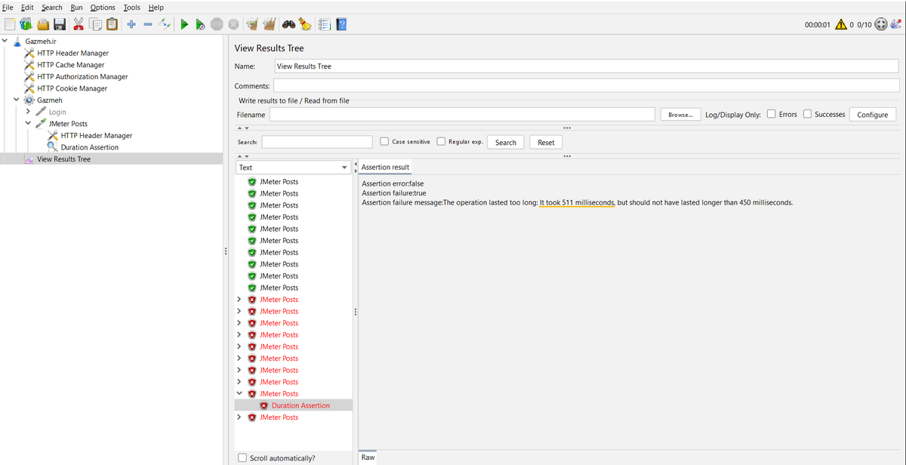Image resolution: width=906 pixels, height=465 pixels.
Task: Focus the Search text field
Action: (x=317, y=142)
